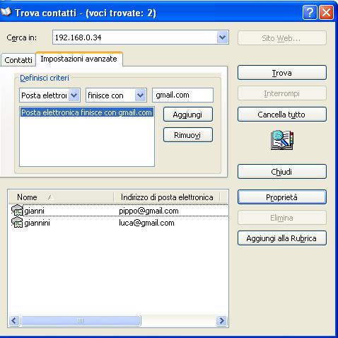Expand the Cerca in dropdown

coord(222,37)
